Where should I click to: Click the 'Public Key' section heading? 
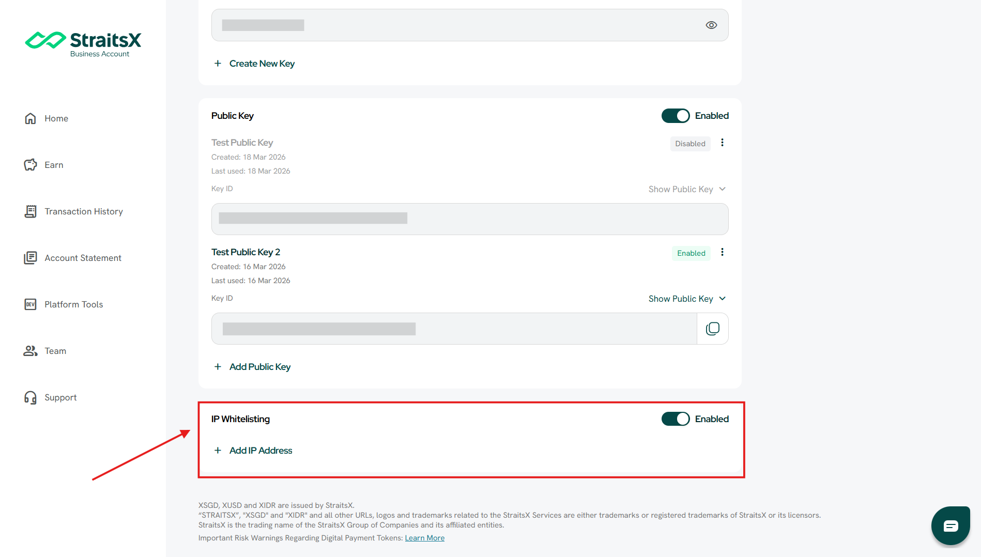233,116
